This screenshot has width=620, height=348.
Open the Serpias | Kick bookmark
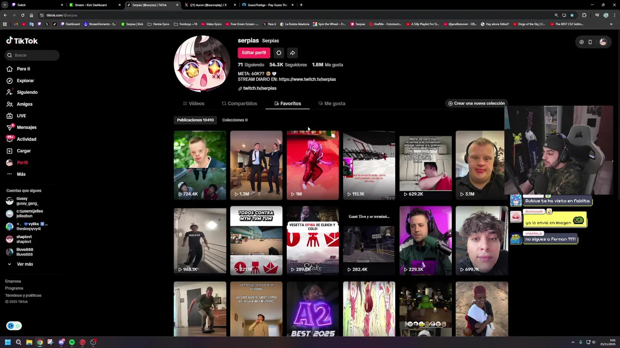pyautogui.click(x=132, y=24)
